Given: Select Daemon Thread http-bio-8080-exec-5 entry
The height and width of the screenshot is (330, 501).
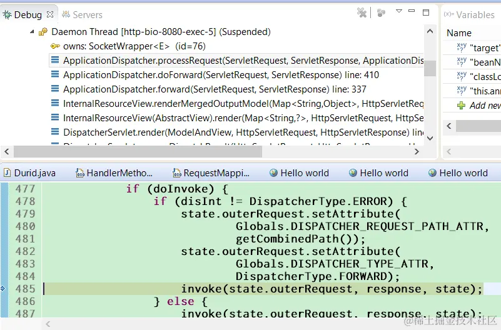Looking at the screenshot, I should [161, 32].
